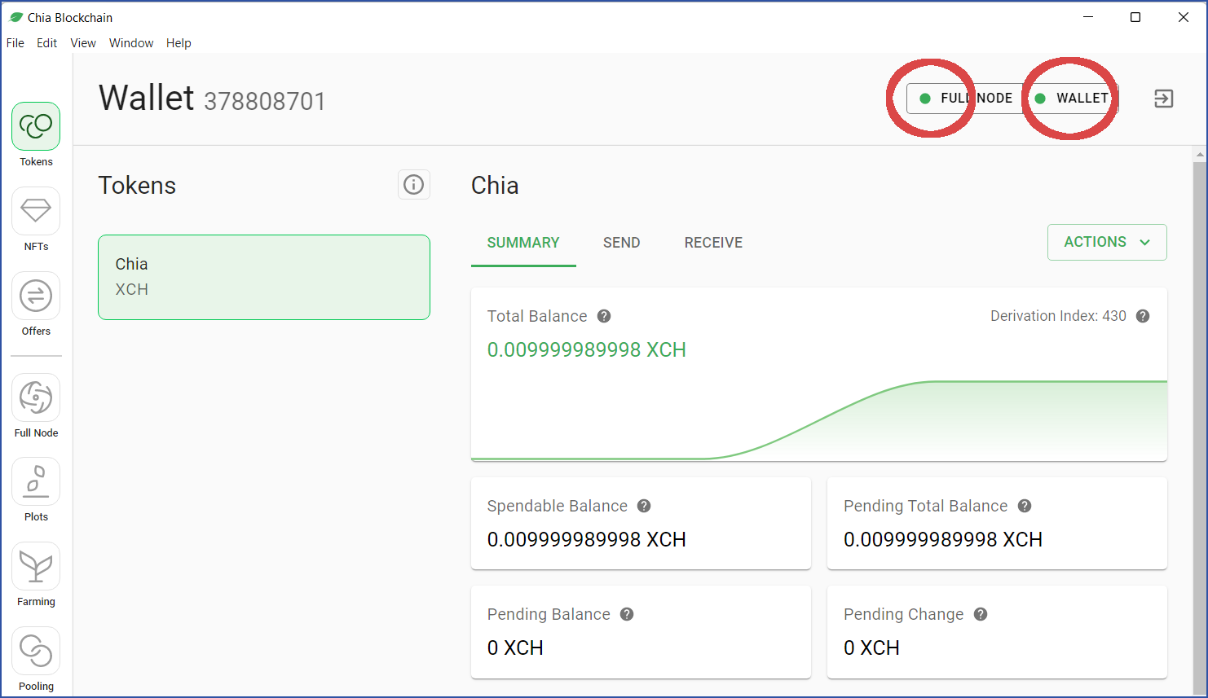Switch to the RECEIVE tab
Viewport: 1208px width, 698px height.
tap(713, 243)
